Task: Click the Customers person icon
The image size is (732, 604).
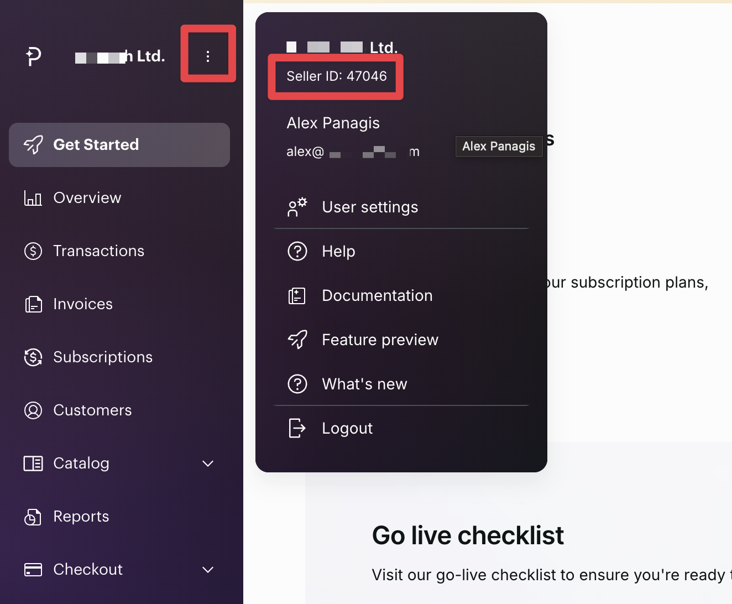Action: point(33,410)
